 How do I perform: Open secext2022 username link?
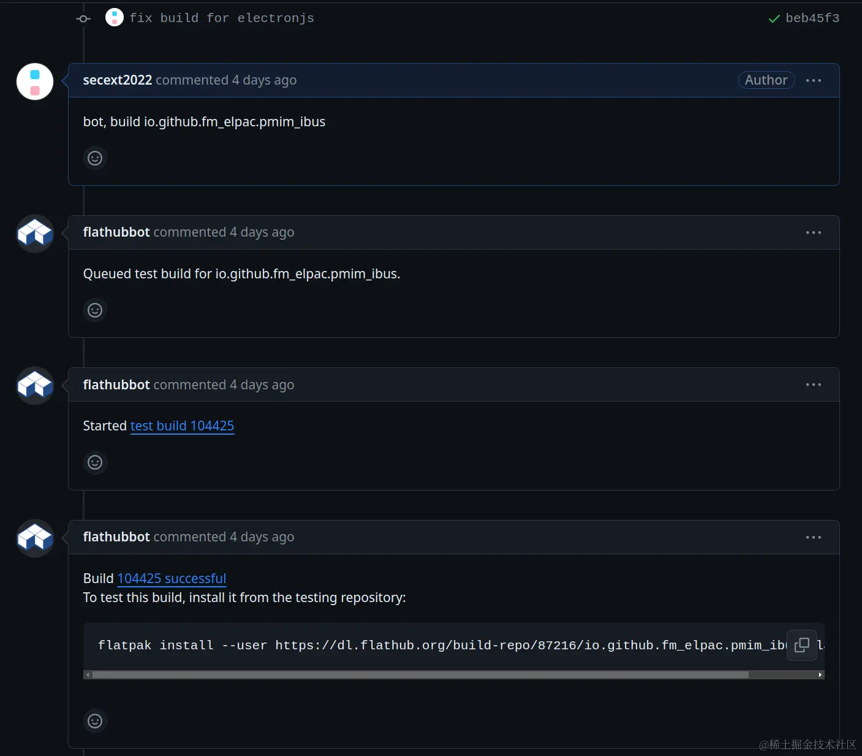tap(118, 80)
